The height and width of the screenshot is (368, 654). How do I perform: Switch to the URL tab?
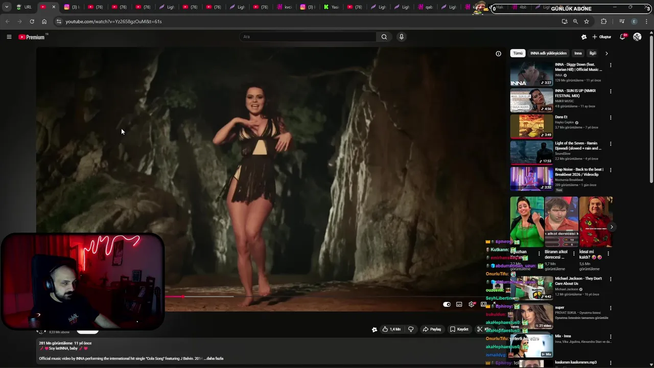click(25, 7)
